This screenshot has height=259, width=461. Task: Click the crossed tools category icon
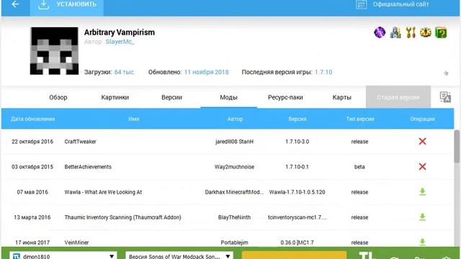click(411, 32)
